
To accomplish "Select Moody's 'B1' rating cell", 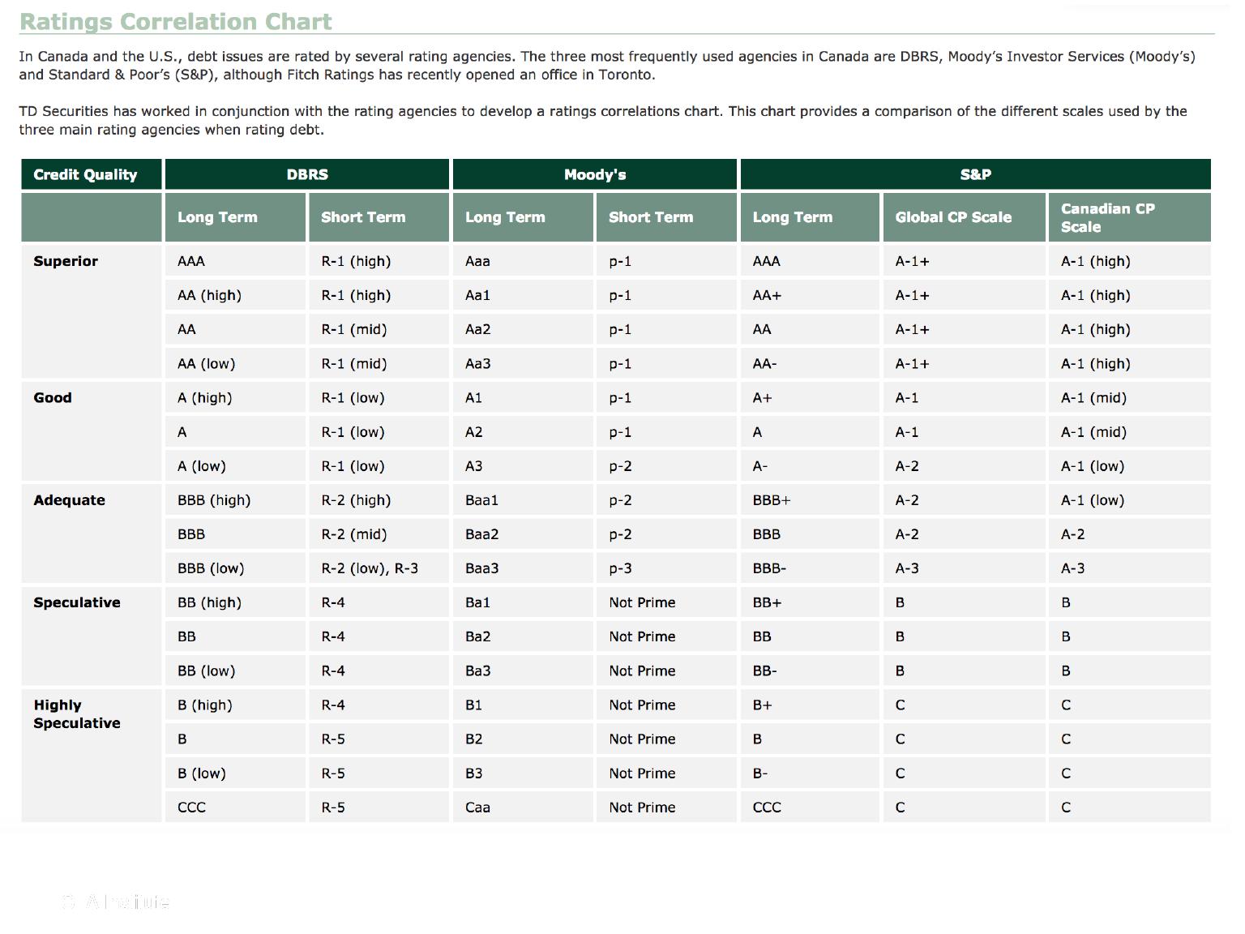I will (x=523, y=705).
